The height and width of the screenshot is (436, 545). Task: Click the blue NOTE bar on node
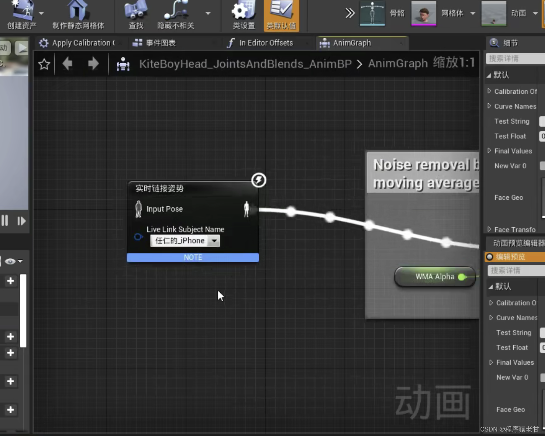(193, 258)
